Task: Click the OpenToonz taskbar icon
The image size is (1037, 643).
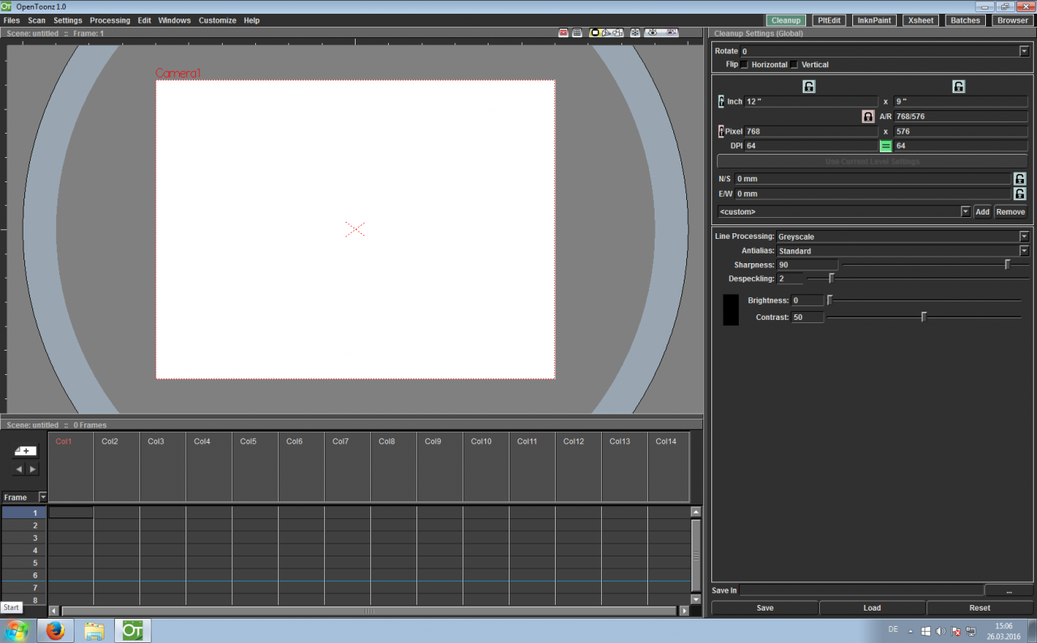Action: (x=133, y=630)
